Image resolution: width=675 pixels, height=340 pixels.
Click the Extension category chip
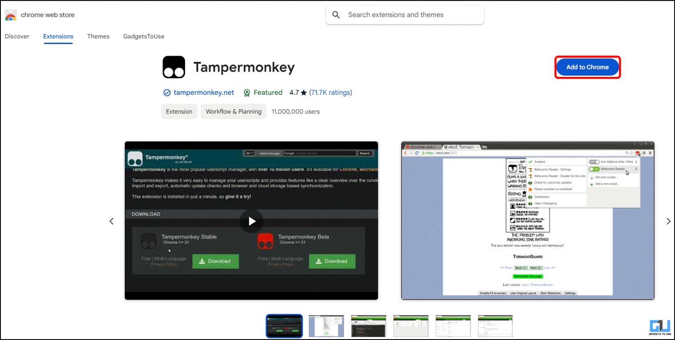coord(179,112)
